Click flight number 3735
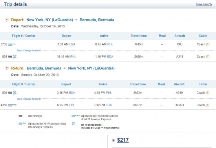Screen dimensions: 216x148 [x=4, y=44]
